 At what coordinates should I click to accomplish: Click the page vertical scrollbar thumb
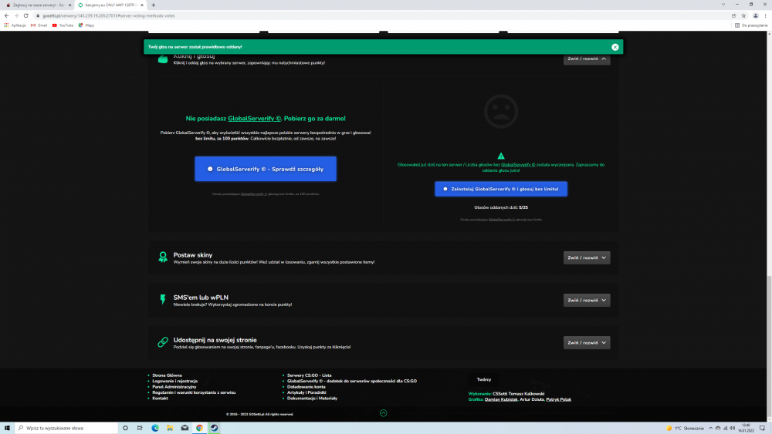[x=769, y=345]
